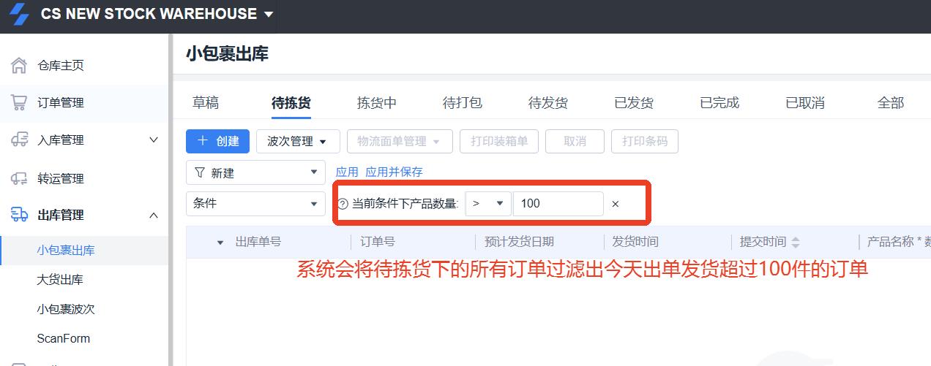Click the 应用并保存 link
This screenshot has height=366, width=931.
[x=394, y=172]
